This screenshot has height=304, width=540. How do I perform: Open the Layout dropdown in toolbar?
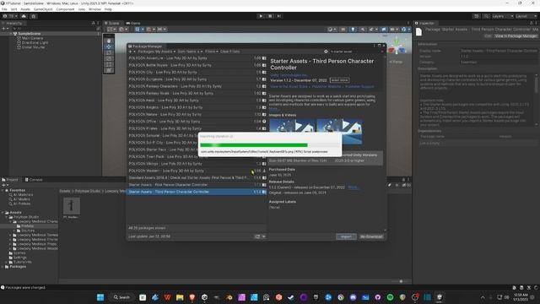(x=526, y=16)
